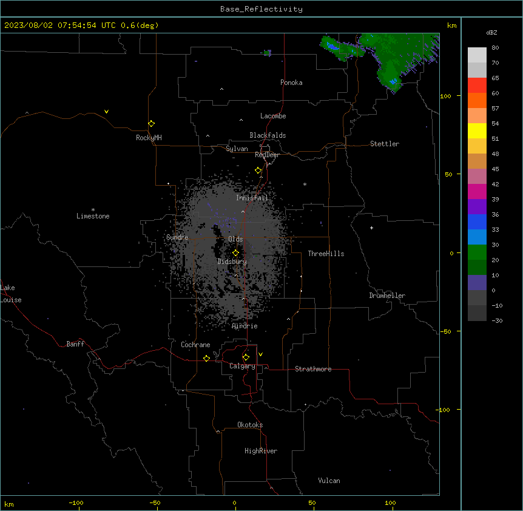Click the -50 tick on the right axis
This screenshot has height=511, width=523.
(445, 331)
